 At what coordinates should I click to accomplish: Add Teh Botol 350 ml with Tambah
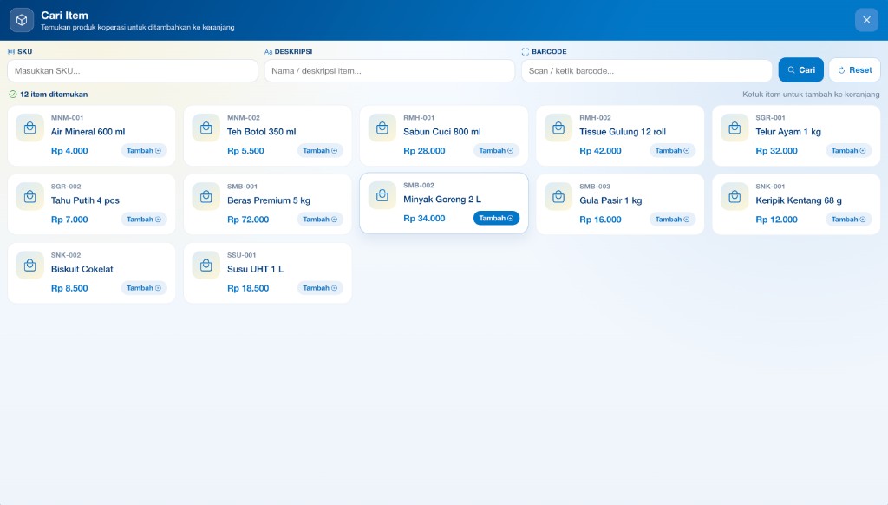coord(320,151)
